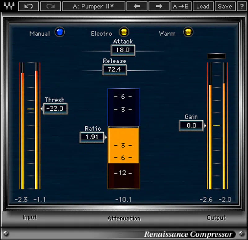
Task: Switch to Warm release mode
Action: (188, 32)
